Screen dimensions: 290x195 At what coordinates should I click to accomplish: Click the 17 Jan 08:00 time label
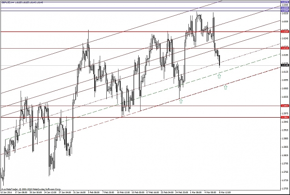[21, 192]
